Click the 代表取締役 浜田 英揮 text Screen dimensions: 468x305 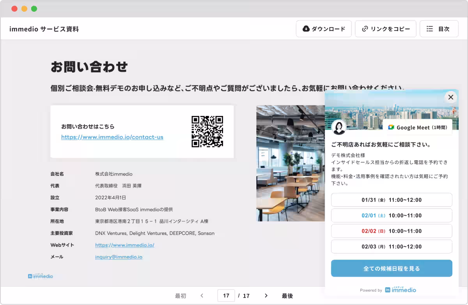[118, 186]
